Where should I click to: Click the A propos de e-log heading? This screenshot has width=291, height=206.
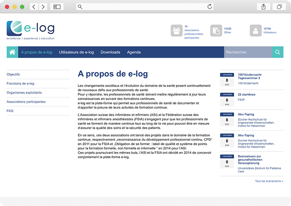coord(113,74)
